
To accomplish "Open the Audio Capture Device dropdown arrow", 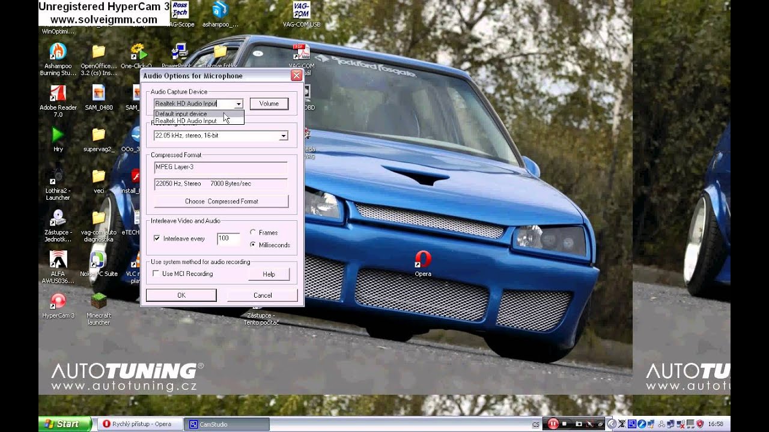I will click(239, 104).
